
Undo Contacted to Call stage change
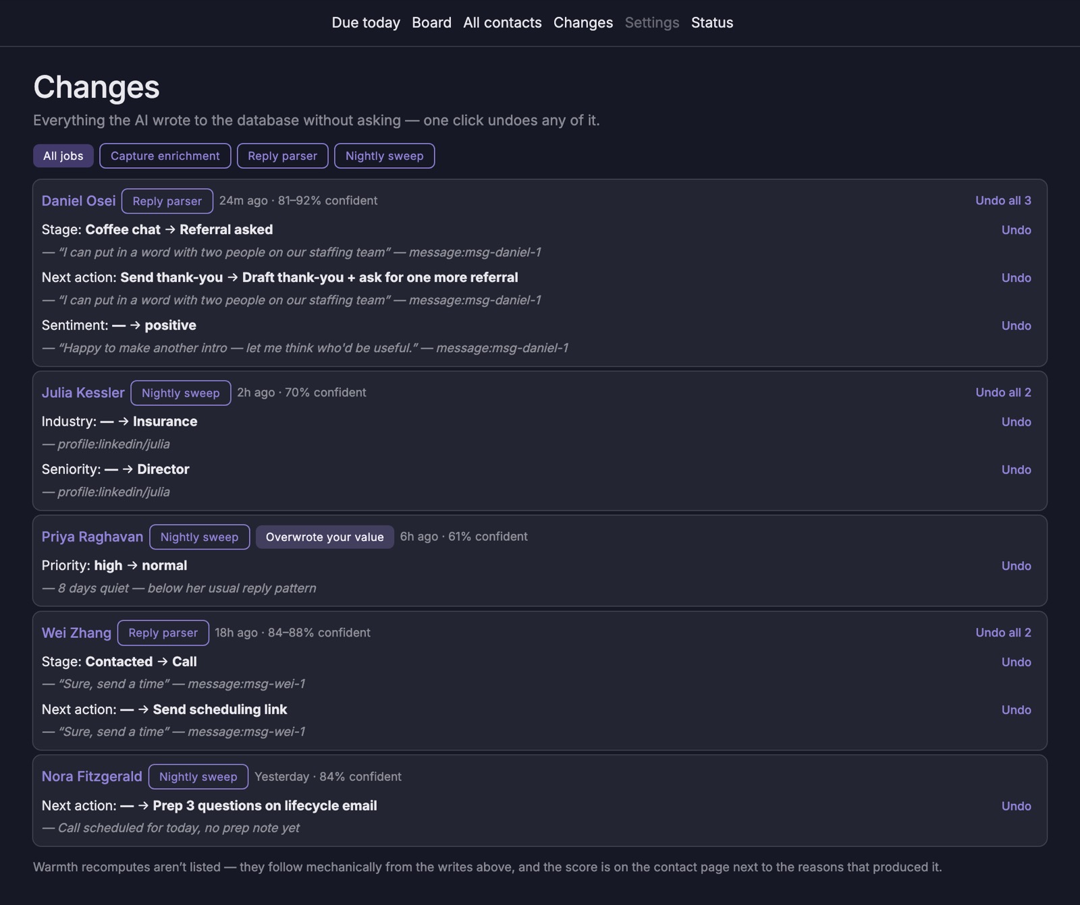(x=1016, y=662)
